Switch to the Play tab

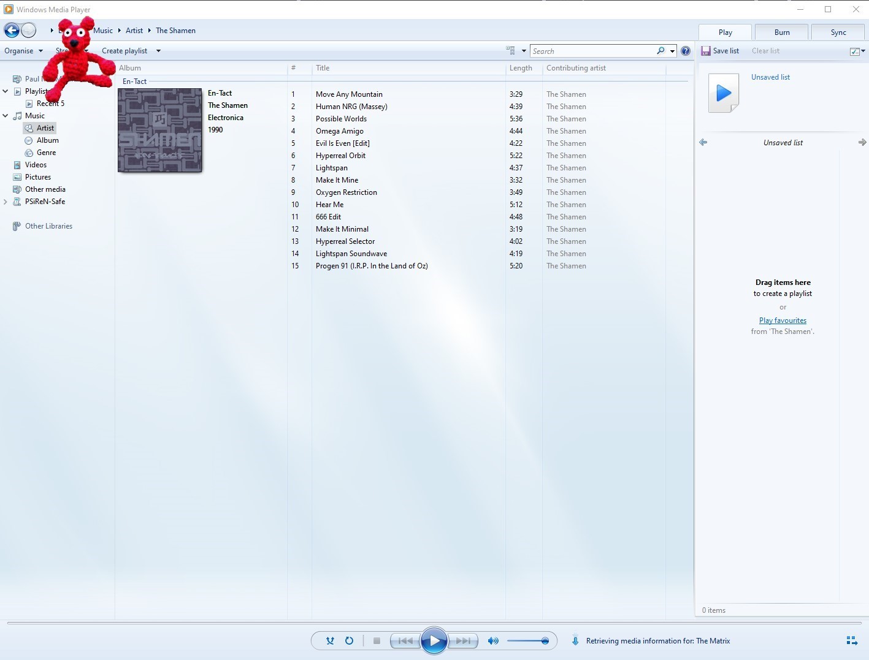pos(725,32)
